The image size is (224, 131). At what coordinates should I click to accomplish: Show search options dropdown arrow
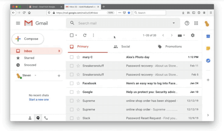point(174,23)
